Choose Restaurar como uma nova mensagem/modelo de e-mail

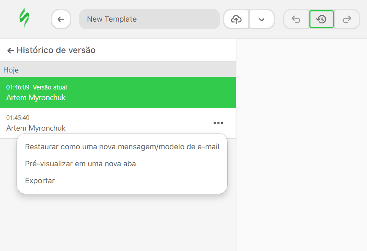[122, 147]
